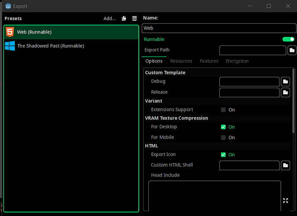
Task: Select the Web (Runnable) preset
Action: [x=71, y=32]
